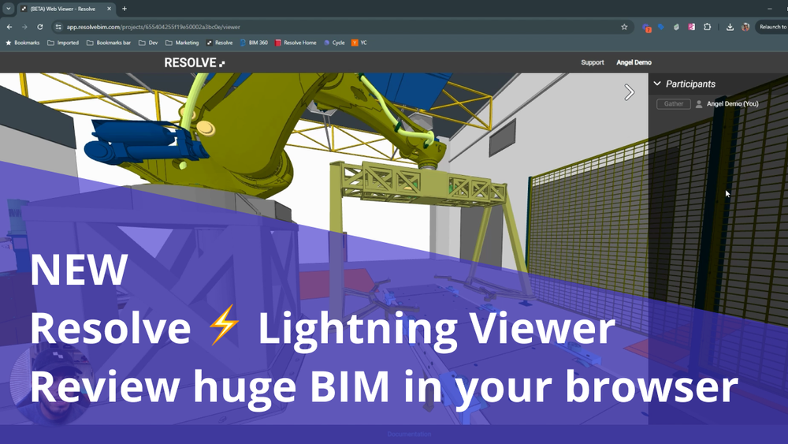The width and height of the screenshot is (788, 444).
Task: Open the Marketing bookmarks folder
Action: pyautogui.click(x=182, y=43)
